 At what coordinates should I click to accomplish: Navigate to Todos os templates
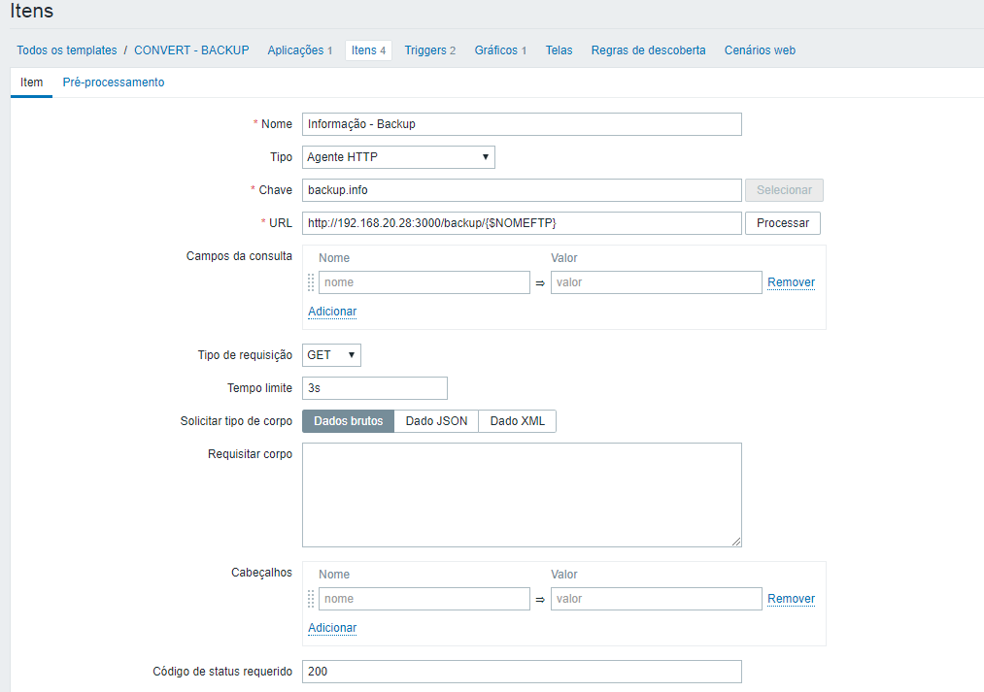(x=67, y=50)
